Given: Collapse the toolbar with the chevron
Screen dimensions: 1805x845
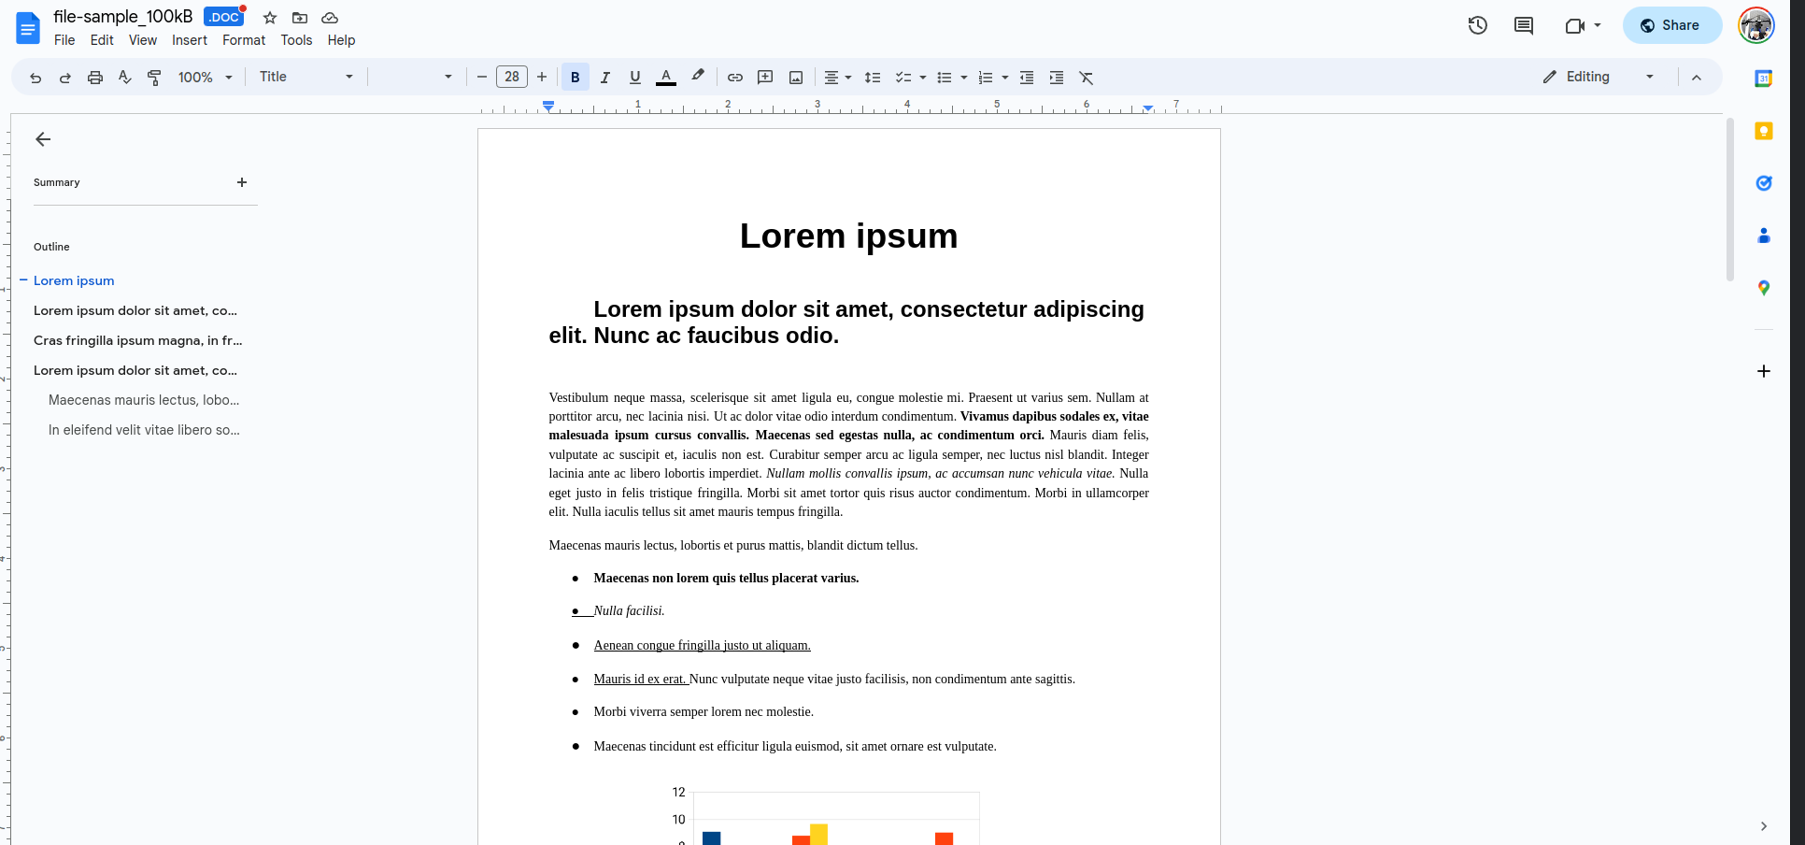Looking at the screenshot, I should tap(1697, 78).
